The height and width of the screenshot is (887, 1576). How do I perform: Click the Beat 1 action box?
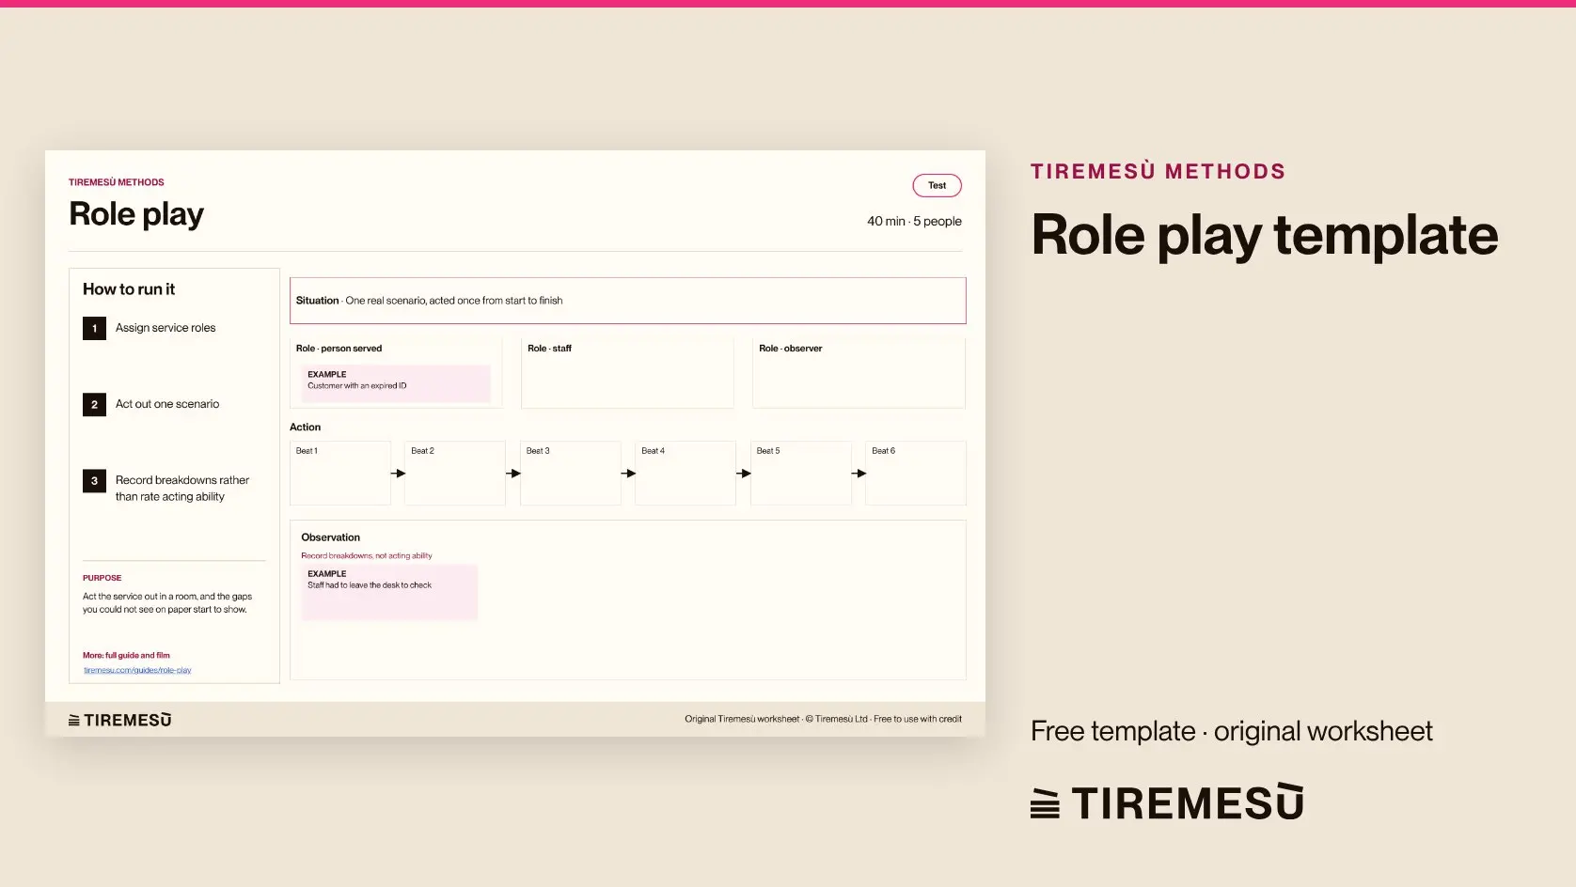(x=340, y=473)
